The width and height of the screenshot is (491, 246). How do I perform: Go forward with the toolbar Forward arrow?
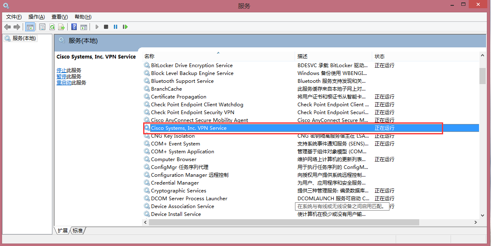tap(17, 27)
